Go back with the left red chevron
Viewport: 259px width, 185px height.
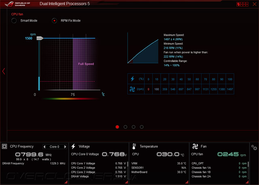[4, 71]
